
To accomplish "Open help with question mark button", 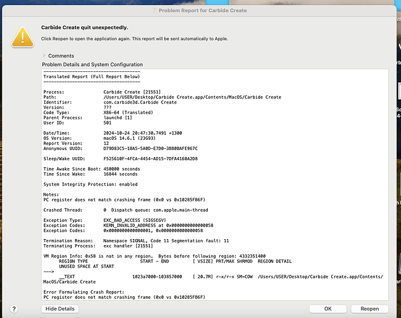I will coord(14,309).
